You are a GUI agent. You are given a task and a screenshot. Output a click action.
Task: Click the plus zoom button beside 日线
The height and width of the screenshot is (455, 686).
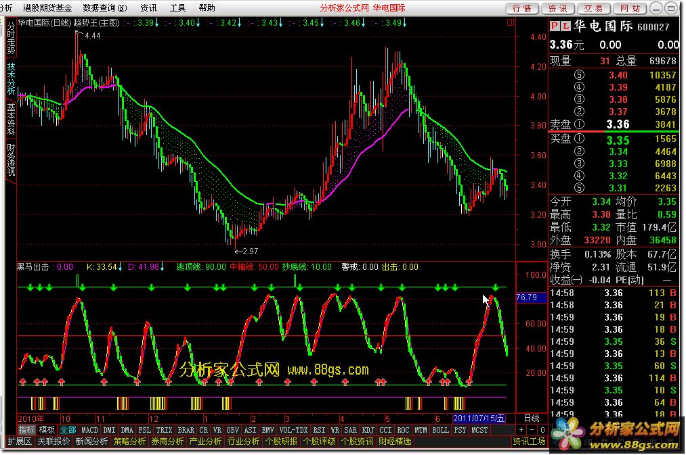tap(521, 430)
